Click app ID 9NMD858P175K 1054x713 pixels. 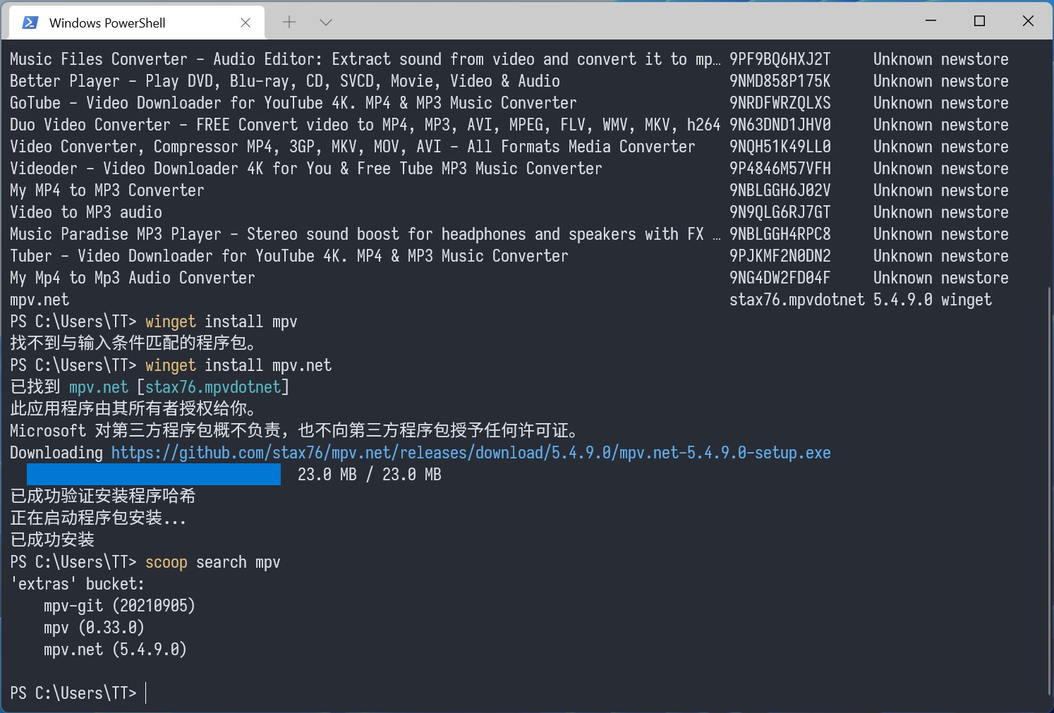pos(780,81)
